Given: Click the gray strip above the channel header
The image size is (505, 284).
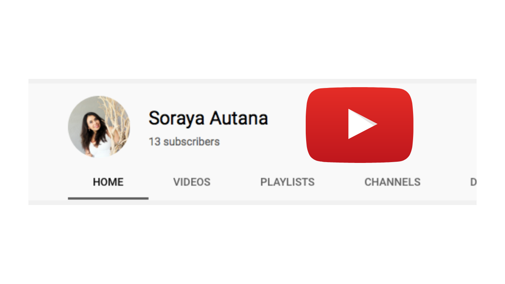Looking at the screenshot, I should point(252,81).
